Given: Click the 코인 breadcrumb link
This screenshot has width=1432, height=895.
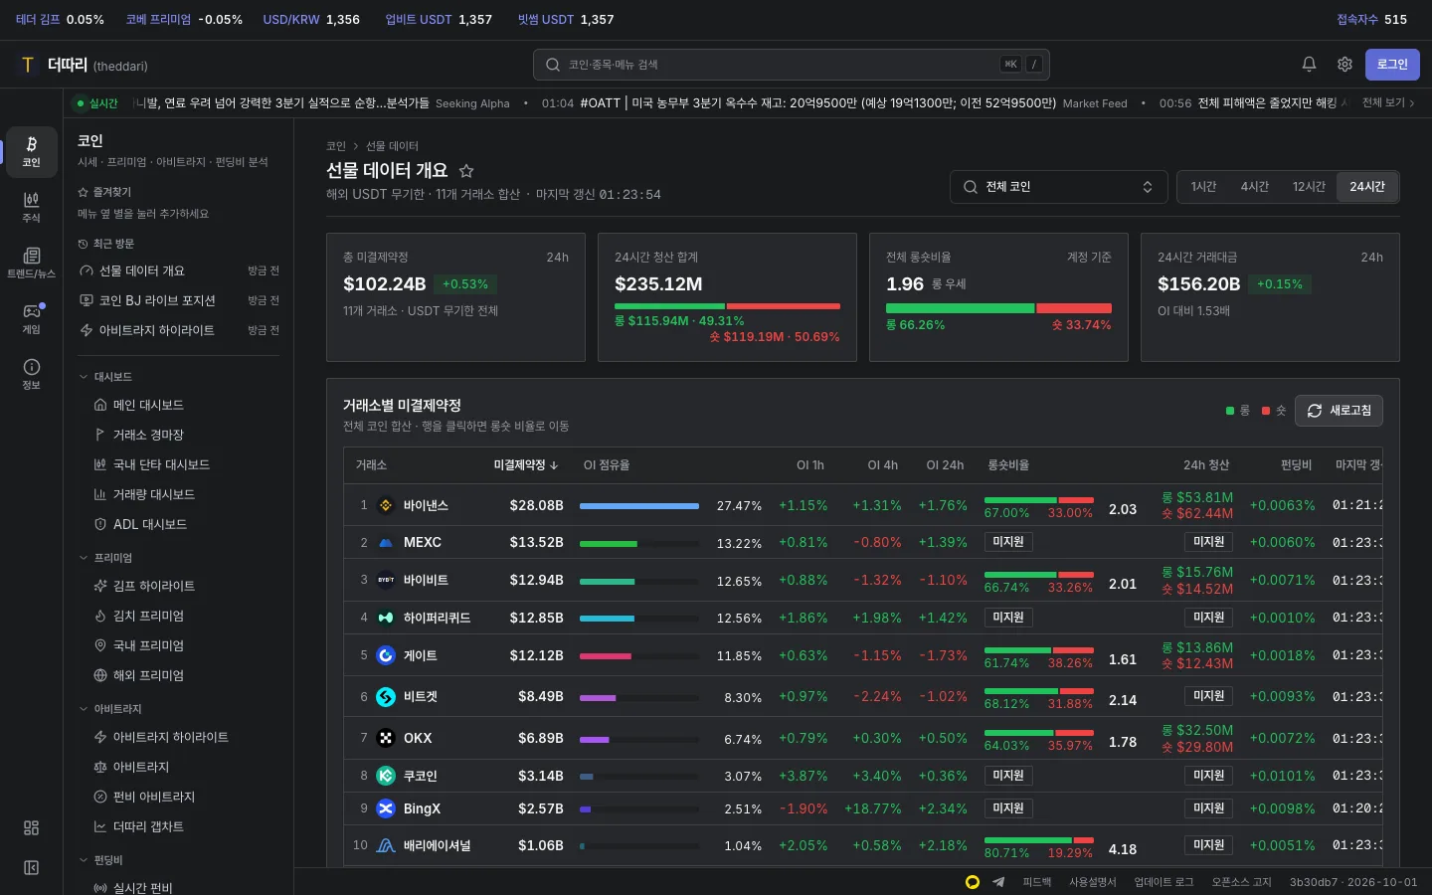Looking at the screenshot, I should click(336, 146).
